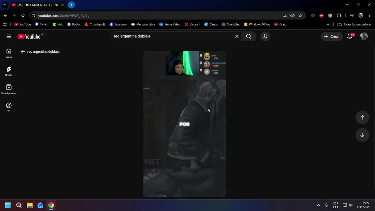
Task: Open the YouTube bookmark
Action: (x=23, y=25)
